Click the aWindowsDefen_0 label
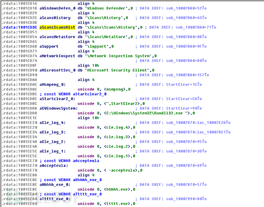Image resolution: width=264 pixels, height=207 pixels. tap(57, 8)
